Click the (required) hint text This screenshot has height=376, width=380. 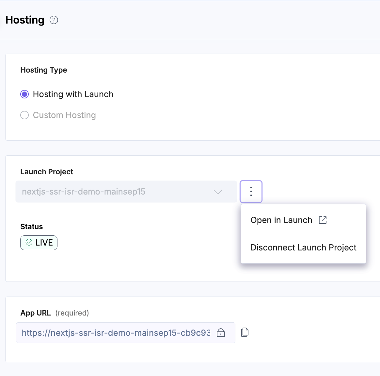pyautogui.click(x=72, y=313)
